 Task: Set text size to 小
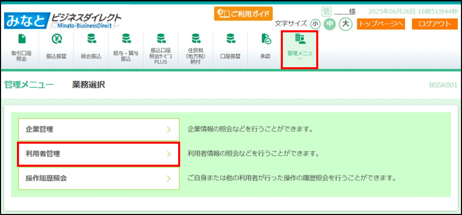315,24
